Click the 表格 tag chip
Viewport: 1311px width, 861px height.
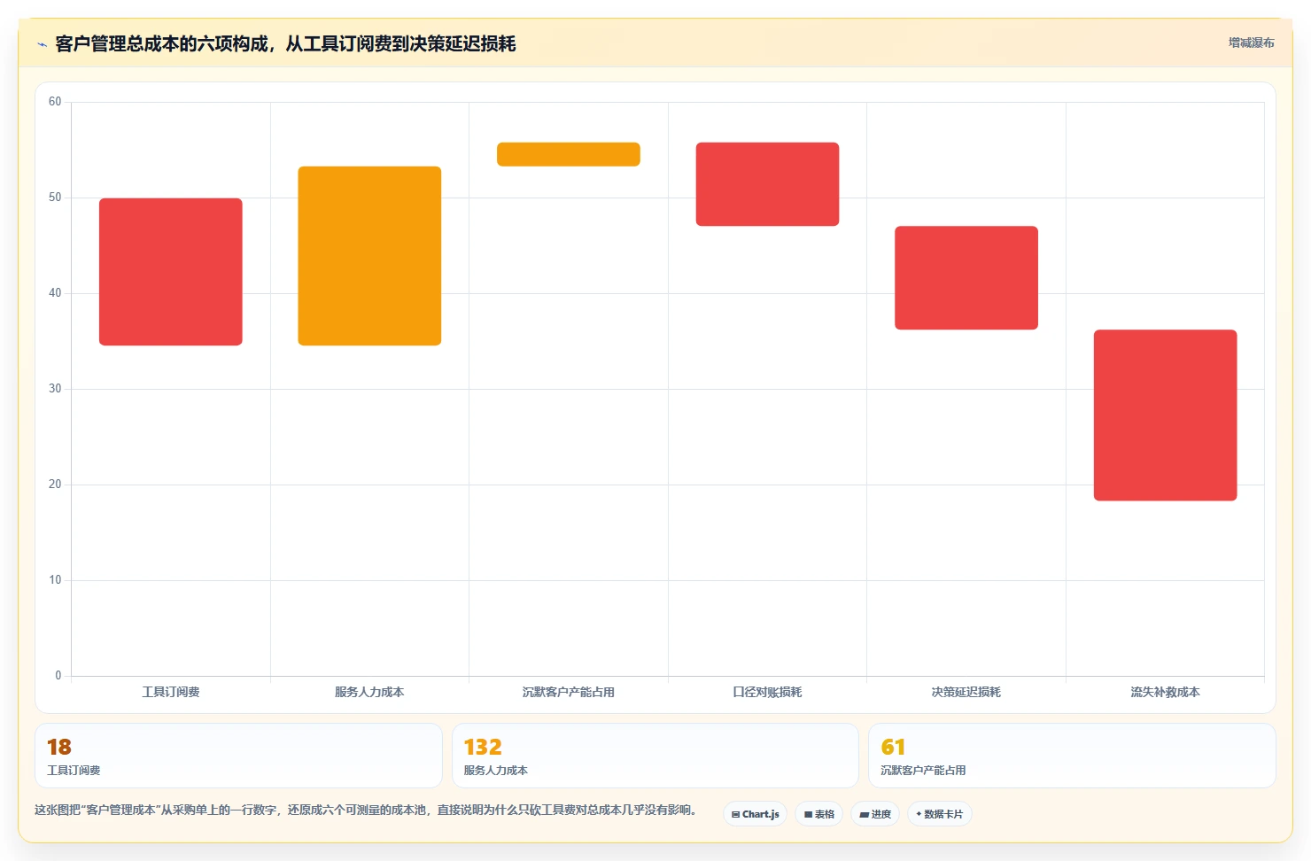coord(818,814)
